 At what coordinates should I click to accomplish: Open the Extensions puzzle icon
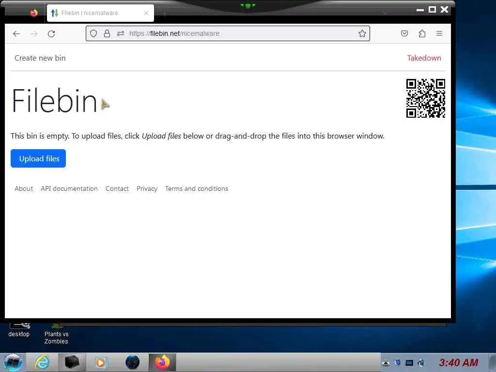click(x=422, y=33)
